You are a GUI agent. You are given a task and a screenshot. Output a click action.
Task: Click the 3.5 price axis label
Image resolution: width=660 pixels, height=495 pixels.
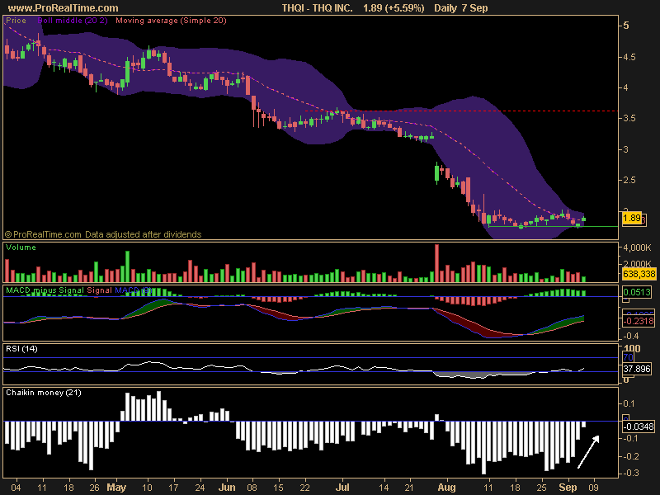pyautogui.click(x=629, y=118)
